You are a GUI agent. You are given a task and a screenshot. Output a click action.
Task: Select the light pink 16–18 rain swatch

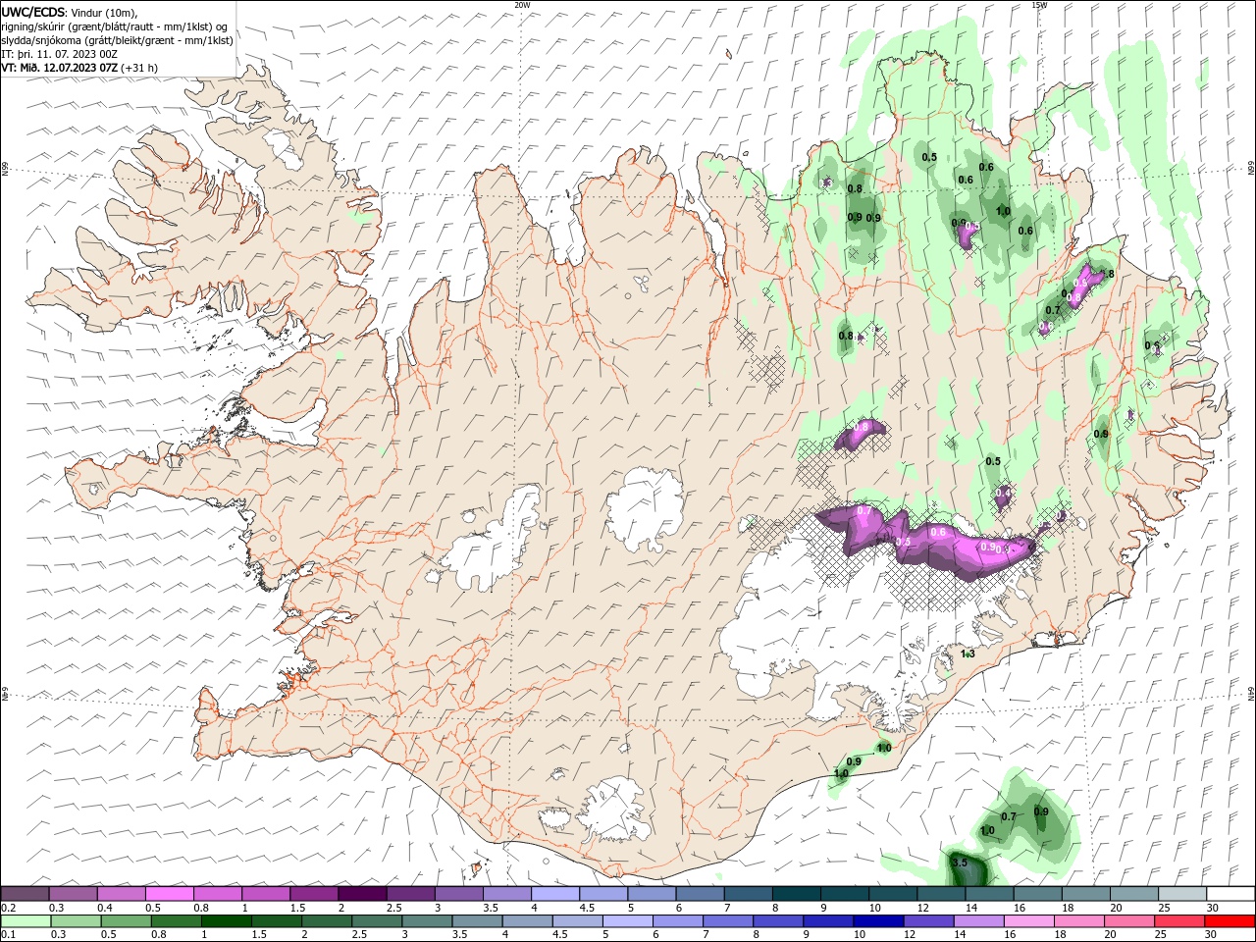click(1029, 921)
